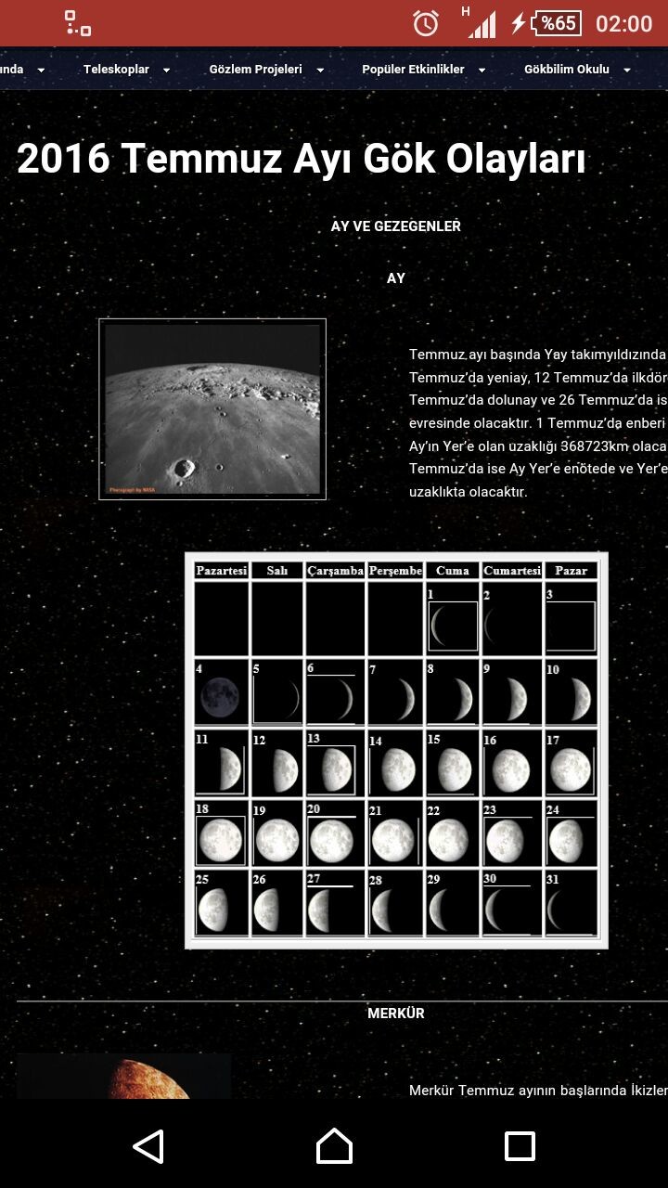Tap the mobile signal strength icon
The width and height of the screenshot is (668, 1188).
(480, 23)
